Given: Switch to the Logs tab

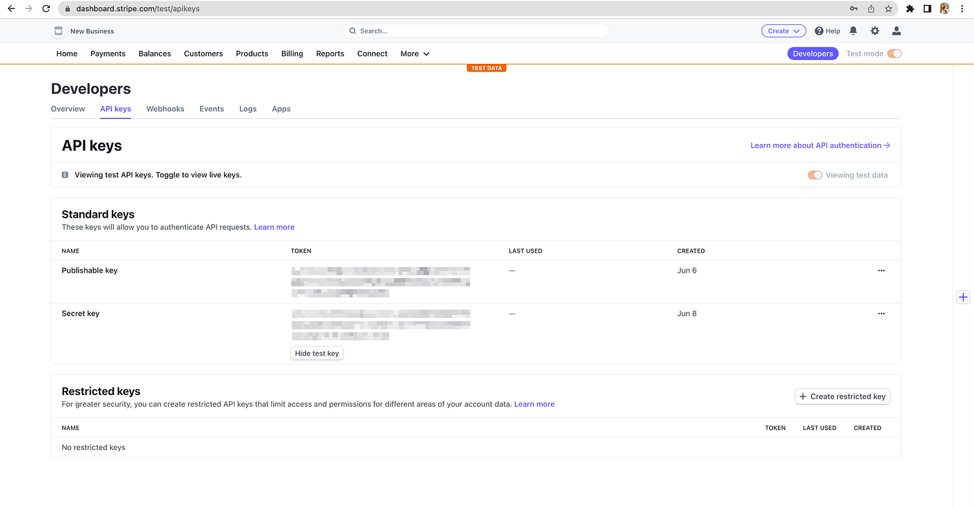Looking at the screenshot, I should point(248,109).
